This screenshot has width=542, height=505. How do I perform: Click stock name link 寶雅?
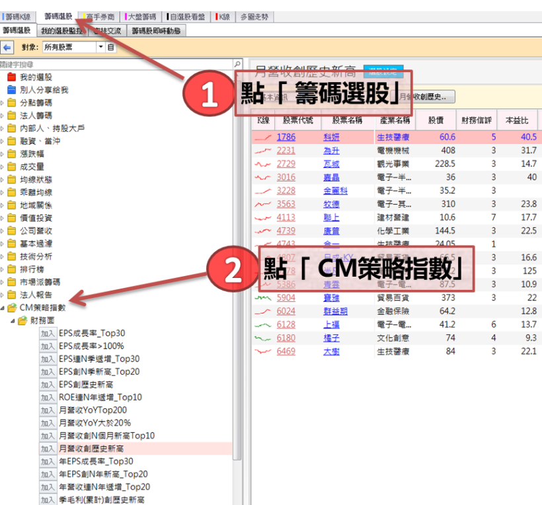331,298
